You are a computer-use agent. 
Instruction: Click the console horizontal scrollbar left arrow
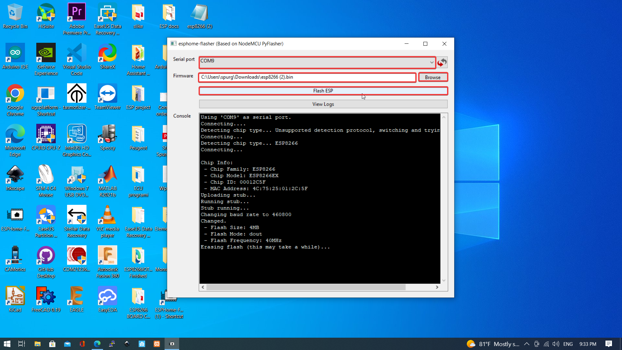point(203,287)
